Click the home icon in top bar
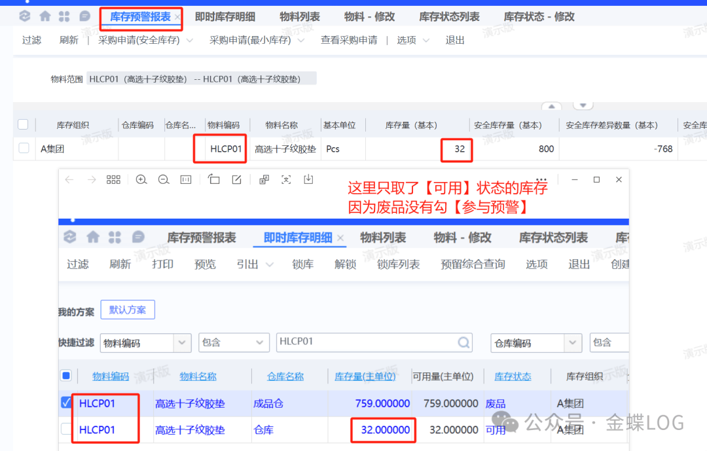This screenshot has width=707, height=451. 45,16
